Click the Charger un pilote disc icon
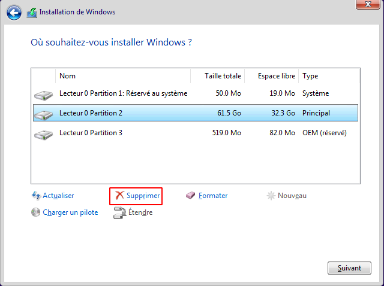The image size is (384, 286). pos(36,212)
